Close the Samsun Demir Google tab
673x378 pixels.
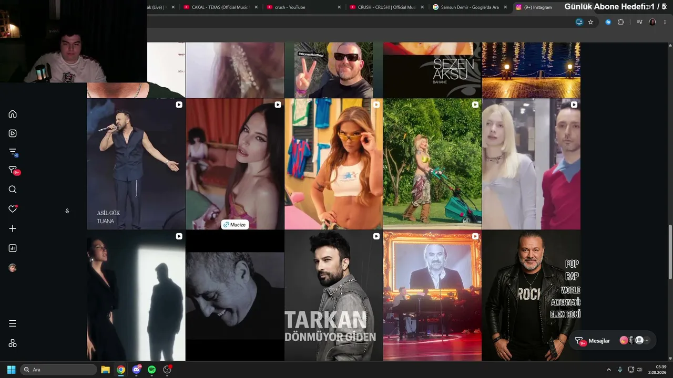tap(506, 7)
